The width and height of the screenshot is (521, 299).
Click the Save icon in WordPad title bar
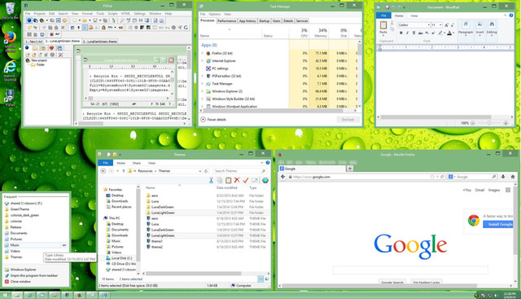point(387,7)
